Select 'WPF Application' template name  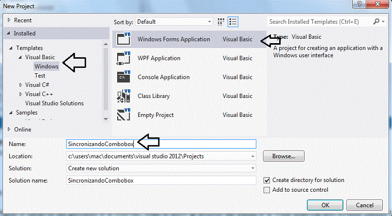[x=159, y=58]
